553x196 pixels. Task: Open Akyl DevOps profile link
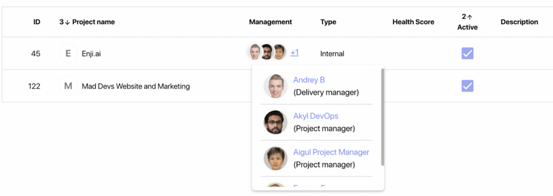316,116
